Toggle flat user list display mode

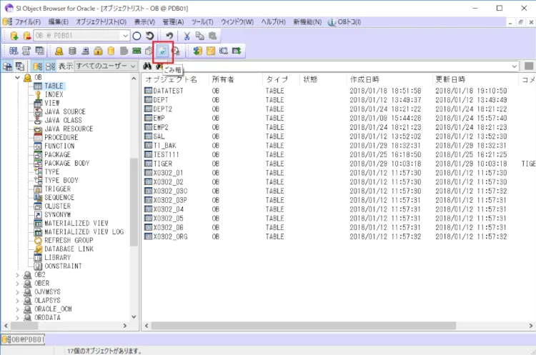coord(50,66)
